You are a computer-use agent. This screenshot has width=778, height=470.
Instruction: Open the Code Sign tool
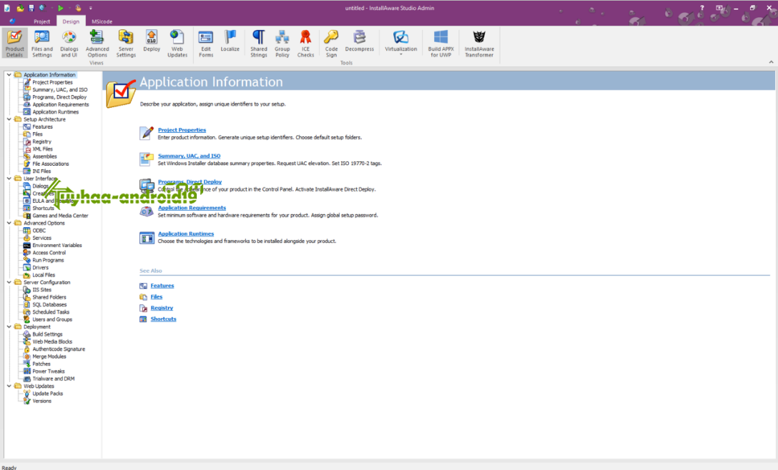pyautogui.click(x=331, y=44)
